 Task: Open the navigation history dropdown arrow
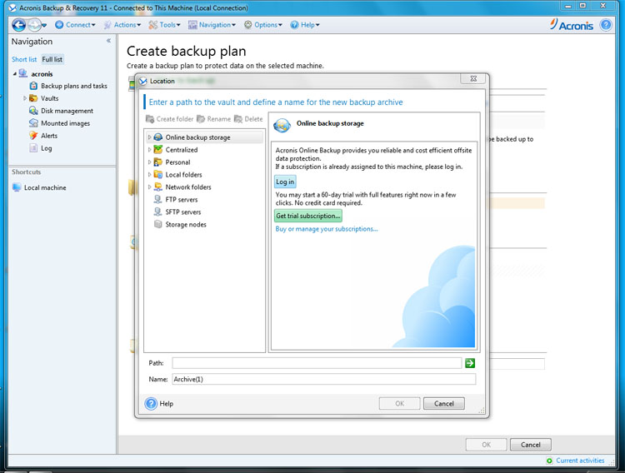[x=44, y=26]
